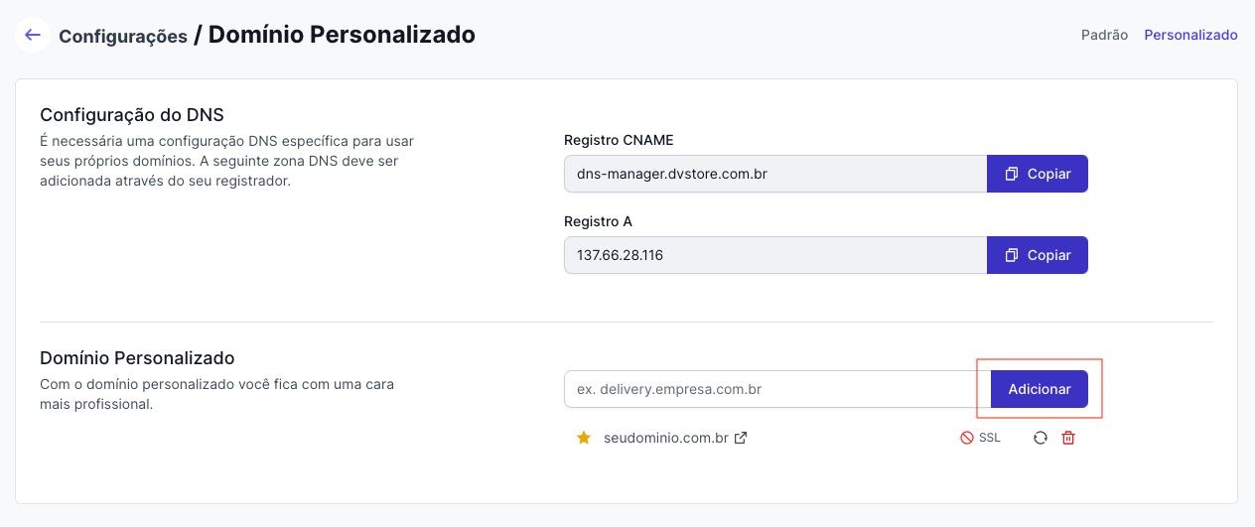Screen dimensions: 1255x527
Task: Open the Configurações breadcrumb link
Action: point(123,36)
